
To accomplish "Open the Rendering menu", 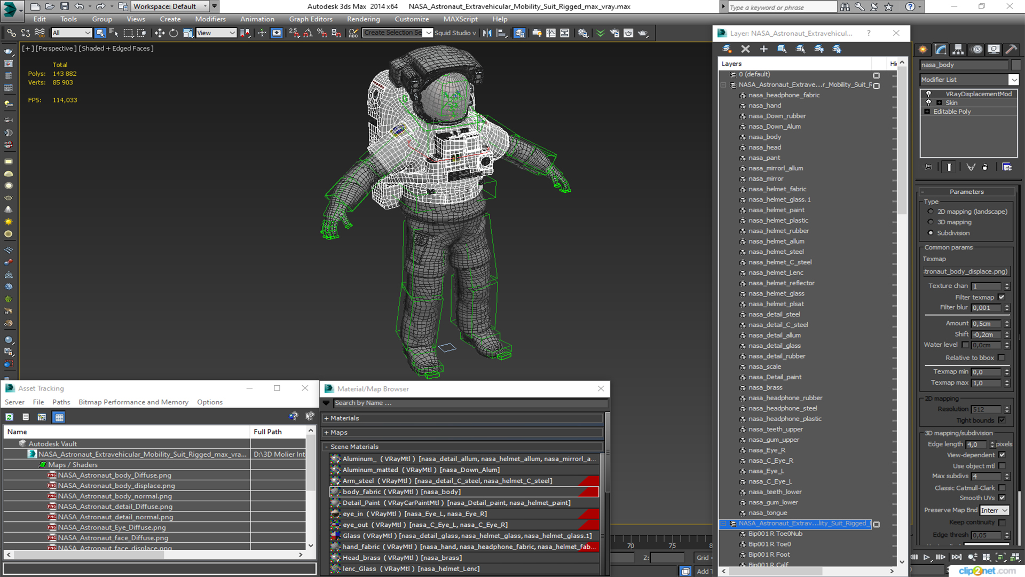I will point(364,19).
